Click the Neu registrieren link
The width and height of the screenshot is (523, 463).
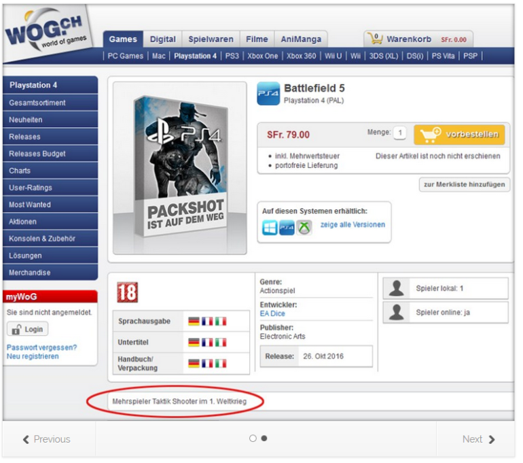(33, 356)
